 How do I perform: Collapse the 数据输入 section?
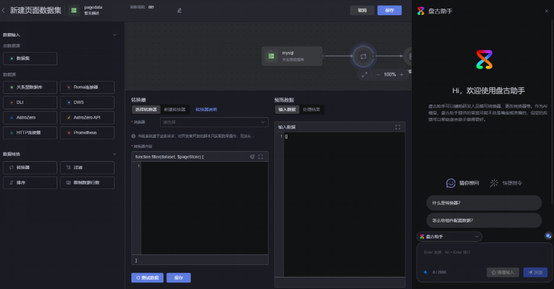pyautogui.click(x=115, y=35)
